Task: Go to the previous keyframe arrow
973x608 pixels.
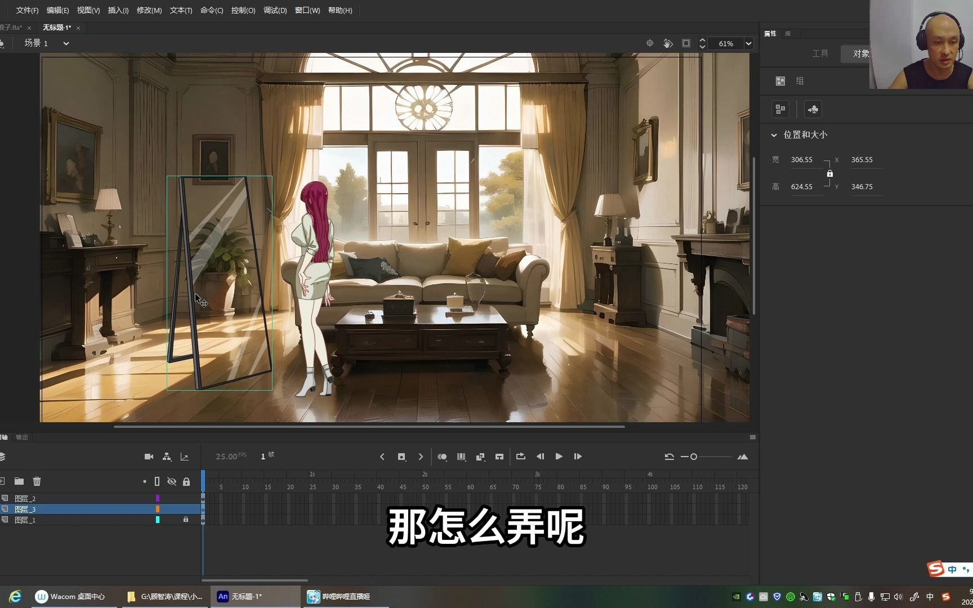Action: (x=382, y=457)
